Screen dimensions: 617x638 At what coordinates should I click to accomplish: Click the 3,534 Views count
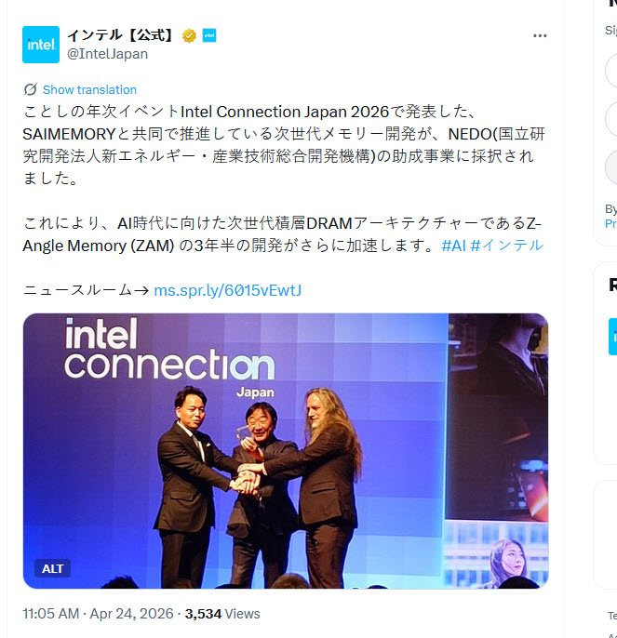(222, 614)
